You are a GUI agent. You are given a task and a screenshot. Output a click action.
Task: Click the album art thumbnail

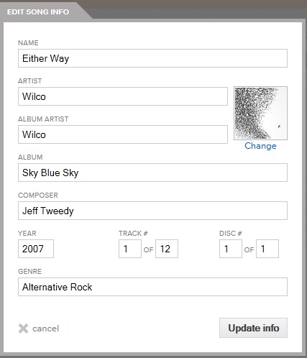260,113
